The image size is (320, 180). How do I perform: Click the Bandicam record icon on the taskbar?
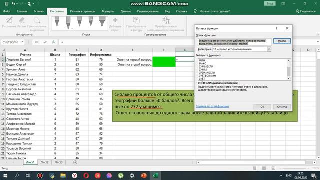tap(40, 175)
